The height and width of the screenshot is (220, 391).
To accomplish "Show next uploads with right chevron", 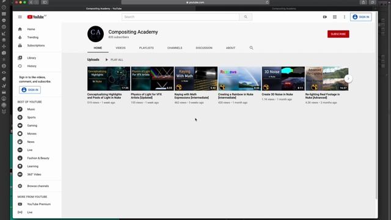I will (x=348, y=79).
